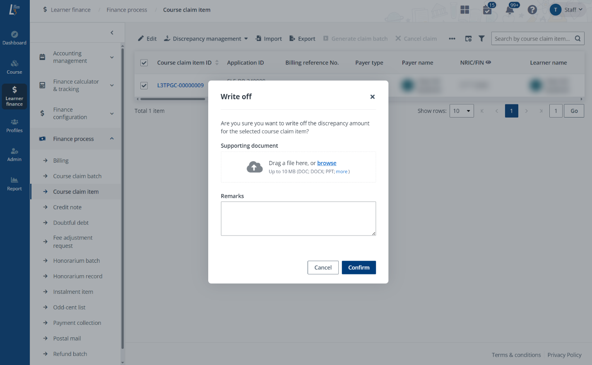Click the search magnifier icon
The image size is (592, 365).
pyautogui.click(x=578, y=38)
